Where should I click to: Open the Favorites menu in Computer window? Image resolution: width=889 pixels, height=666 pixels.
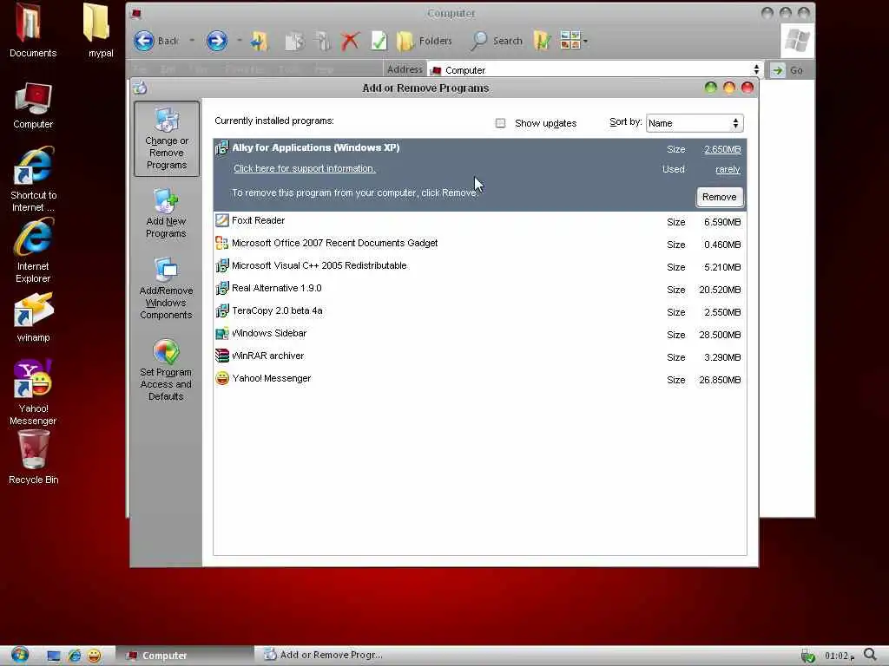[x=244, y=69]
